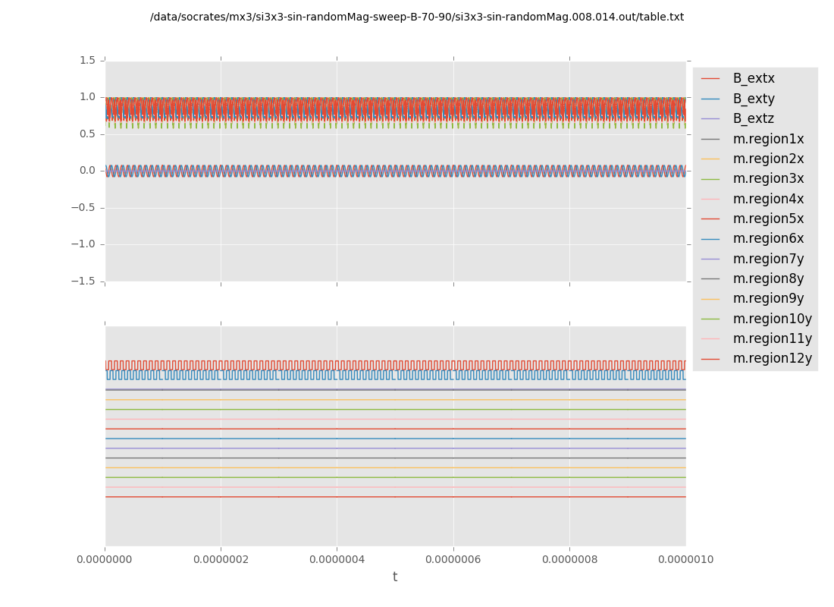
Task: Click the line swatch beside m.region2x
Action: coord(710,159)
